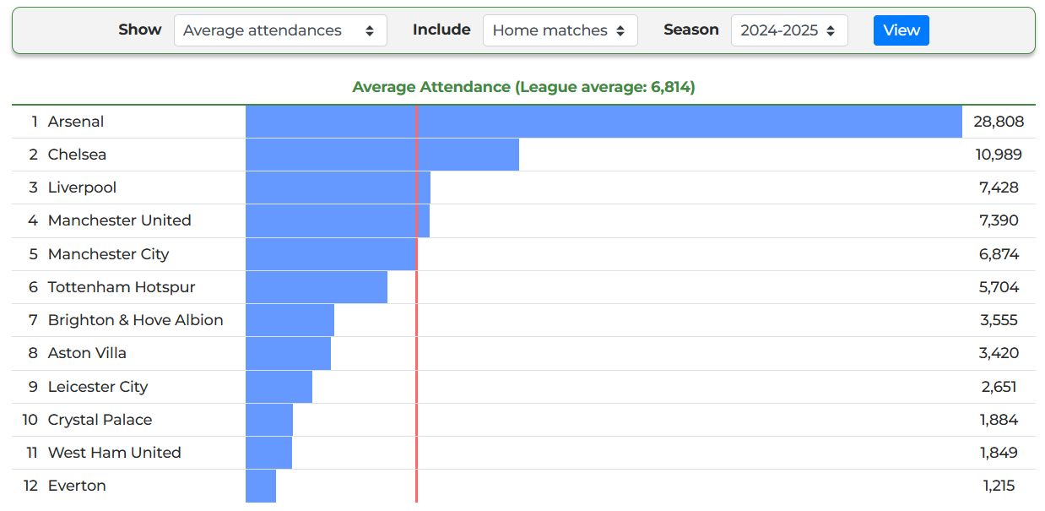The width and height of the screenshot is (1045, 511).
Task: Select the Manchester City row label
Action: (108, 254)
